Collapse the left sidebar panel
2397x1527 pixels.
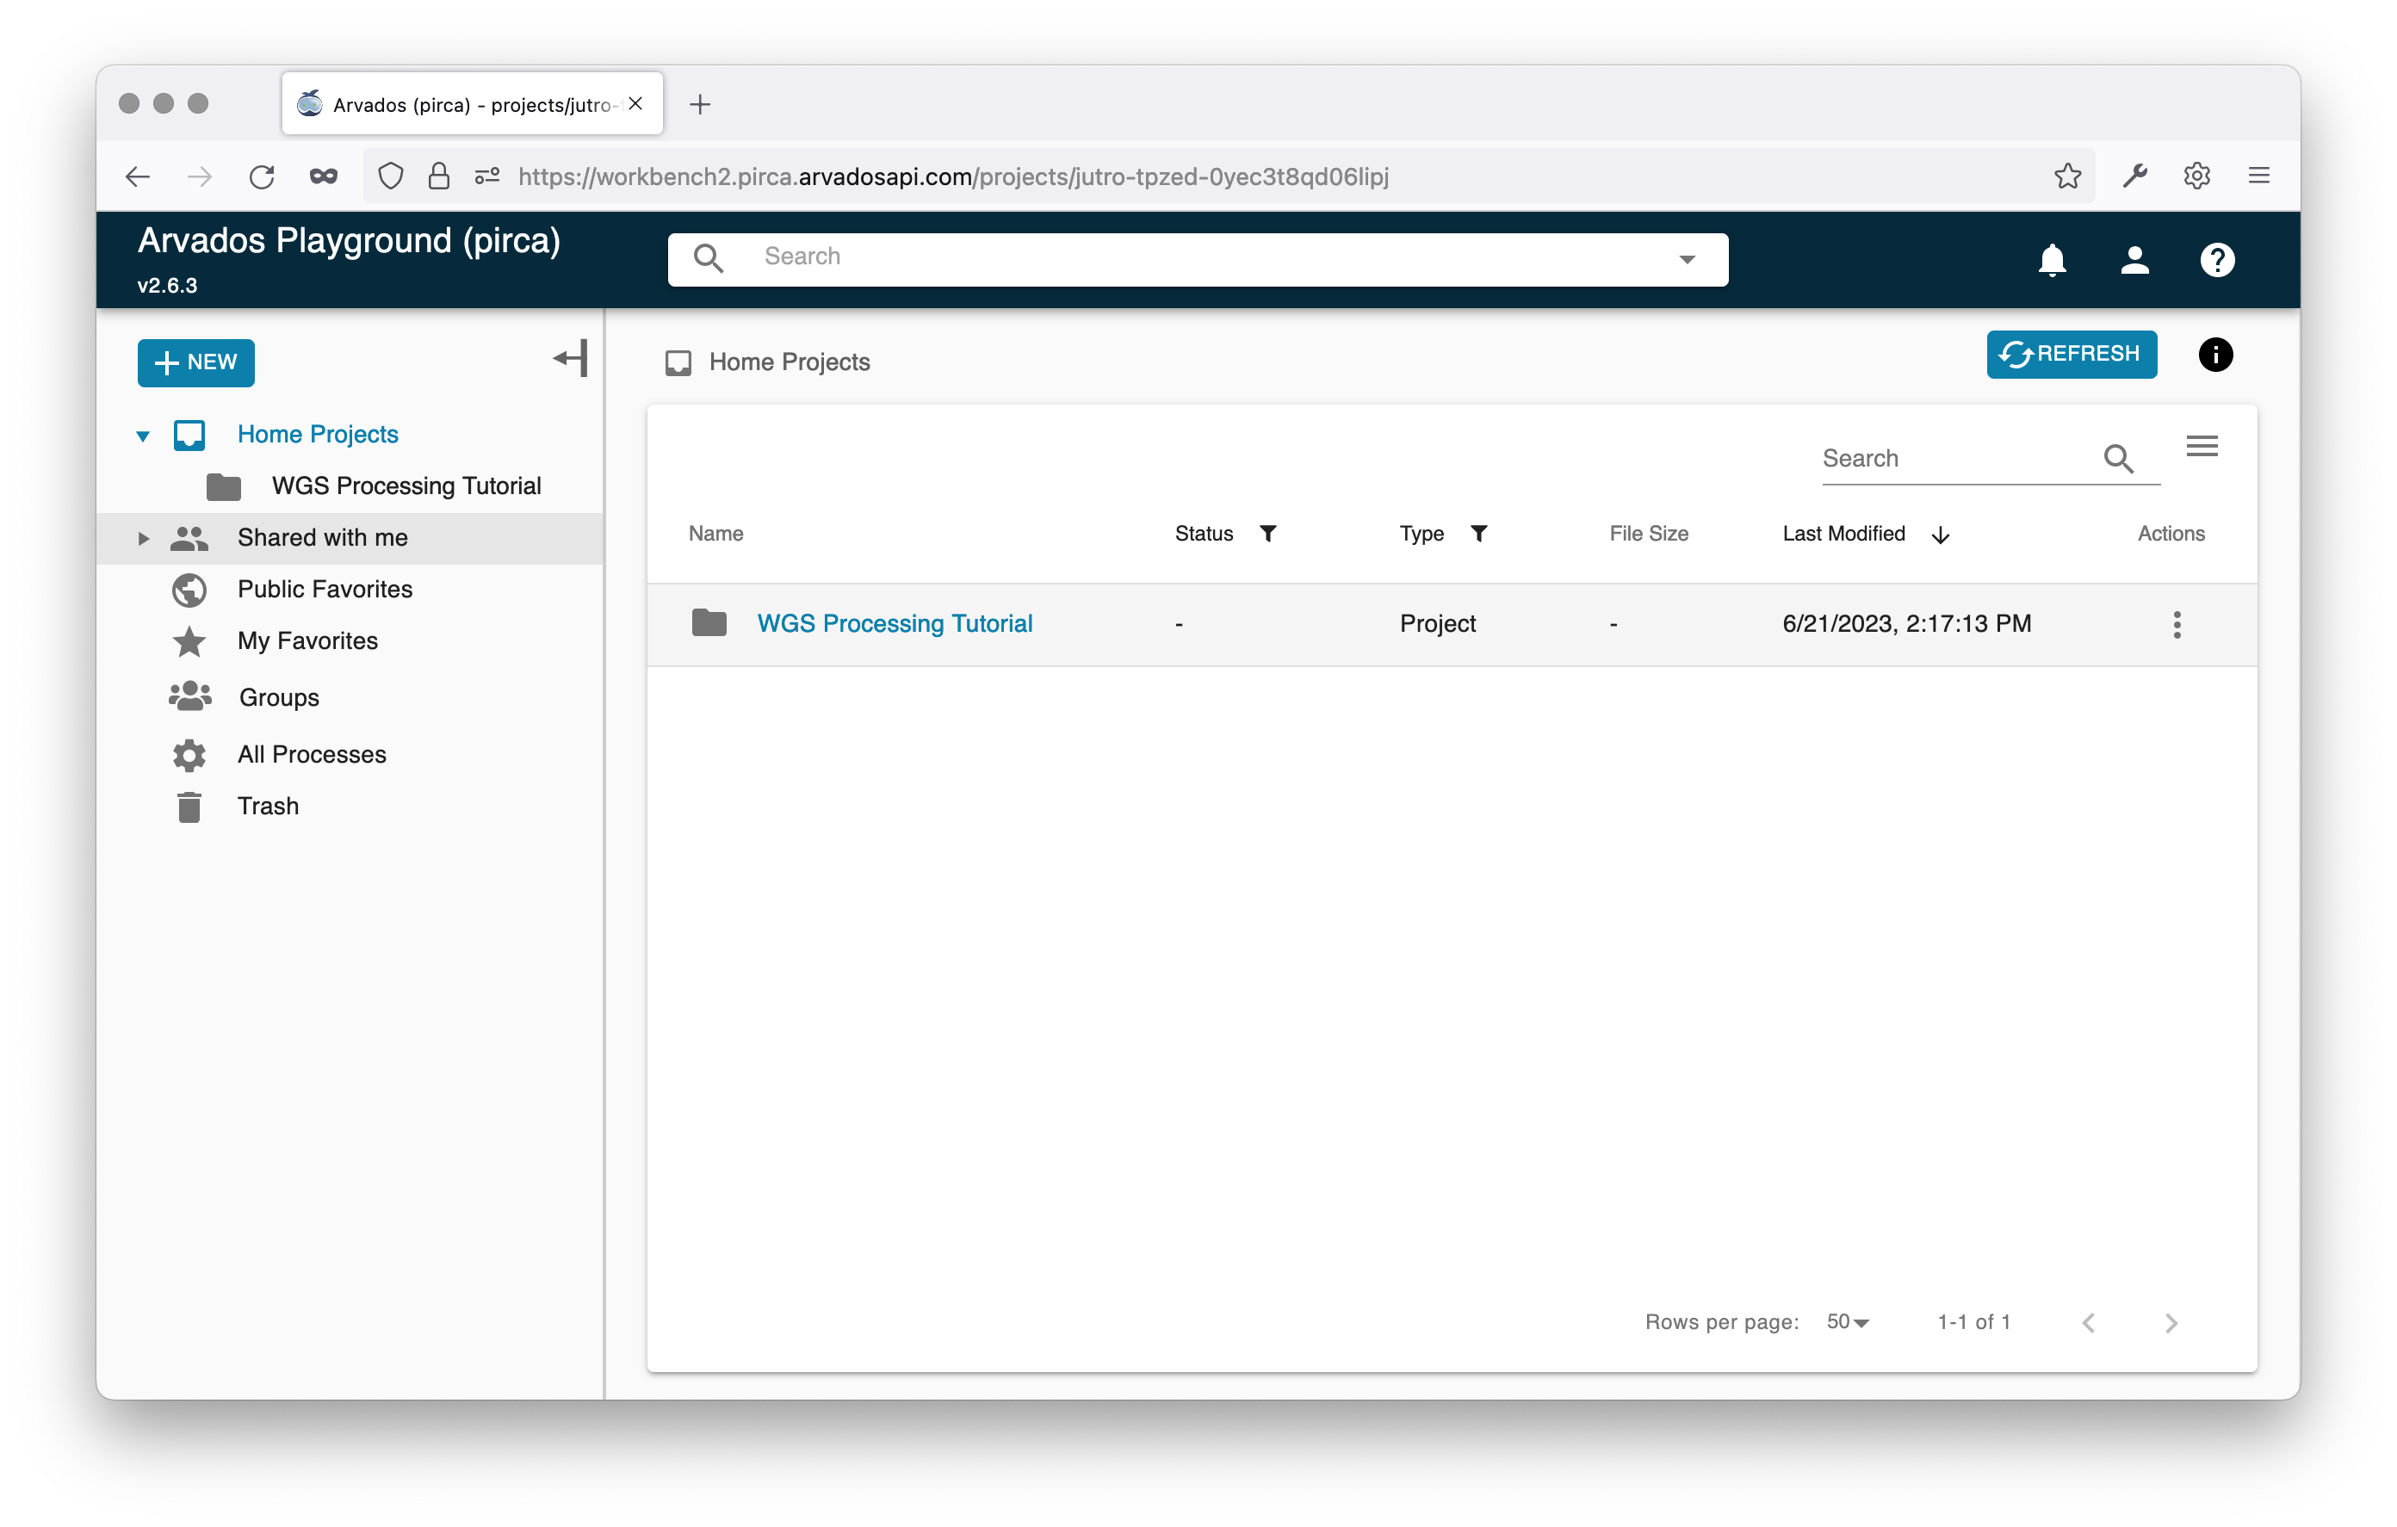pos(570,358)
